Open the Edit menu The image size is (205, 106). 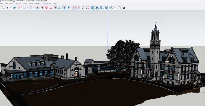[x=6, y=4]
